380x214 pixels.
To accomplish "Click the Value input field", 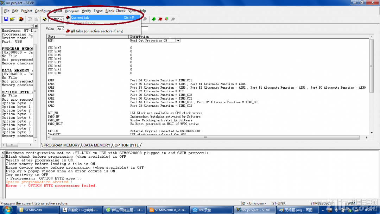I will pos(102,29).
